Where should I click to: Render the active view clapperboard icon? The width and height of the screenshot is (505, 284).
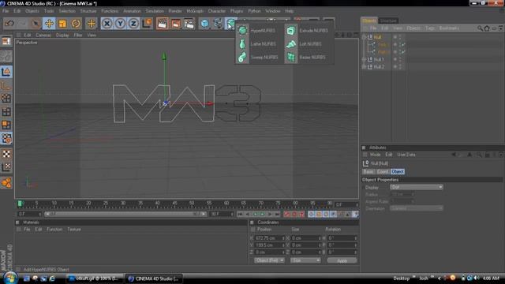(163, 23)
